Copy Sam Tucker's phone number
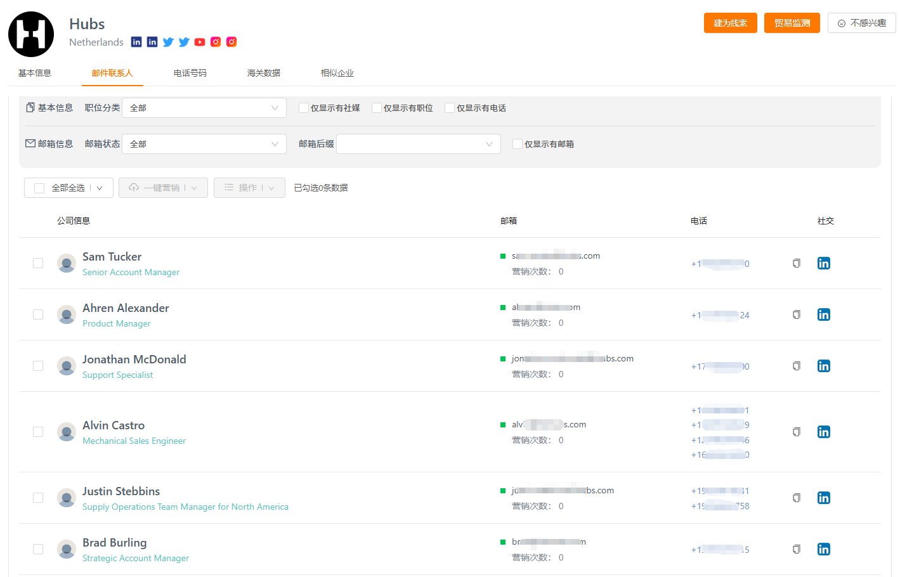Image resolution: width=900 pixels, height=577 pixels. 797,263
